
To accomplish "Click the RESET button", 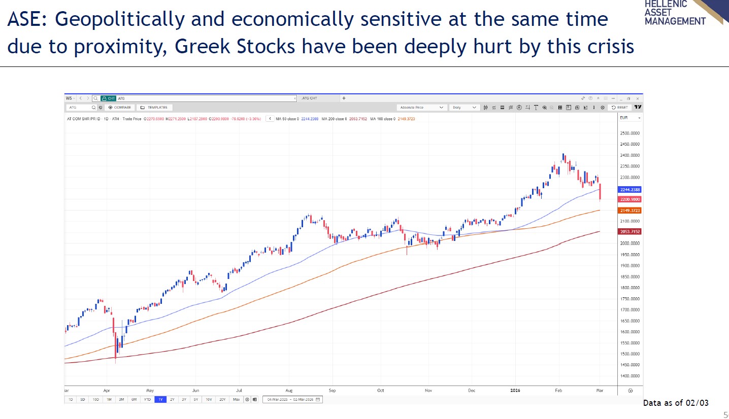I will (620, 108).
